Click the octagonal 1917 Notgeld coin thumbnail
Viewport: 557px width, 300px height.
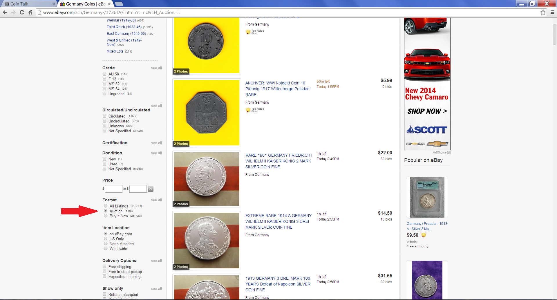[x=207, y=113]
